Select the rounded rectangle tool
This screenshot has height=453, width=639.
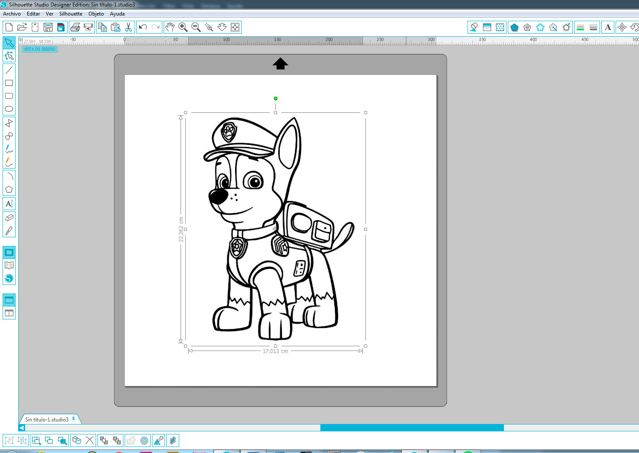click(9, 96)
